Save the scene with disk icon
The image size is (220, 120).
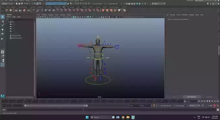(x=22, y=4)
